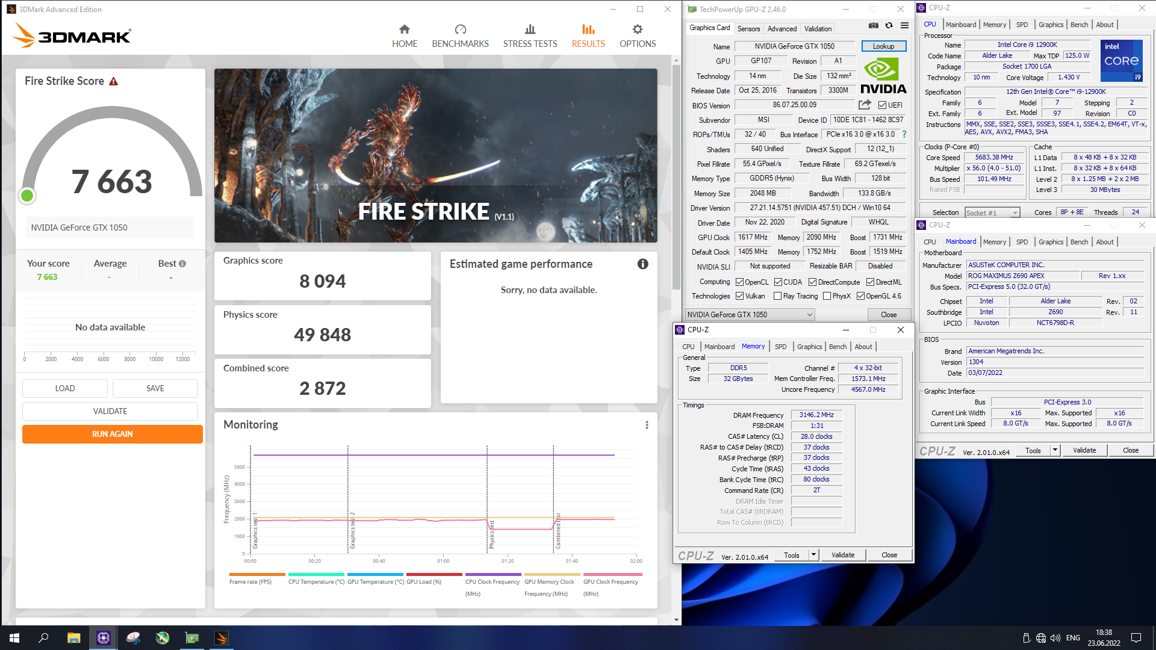Click the VALIDATE button in 3DMark
Viewport: 1156px width, 650px height.
tap(110, 411)
